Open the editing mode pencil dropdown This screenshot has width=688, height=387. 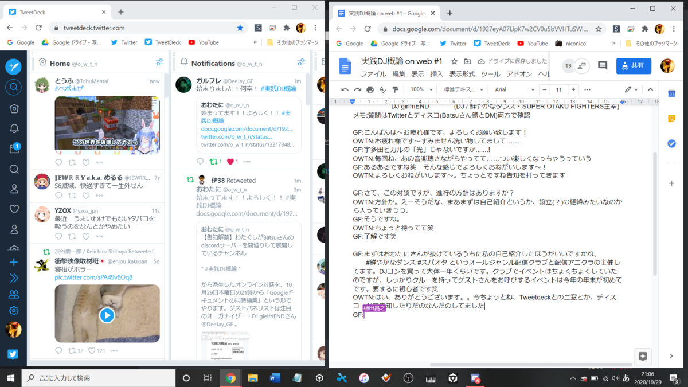click(x=631, y=89)
